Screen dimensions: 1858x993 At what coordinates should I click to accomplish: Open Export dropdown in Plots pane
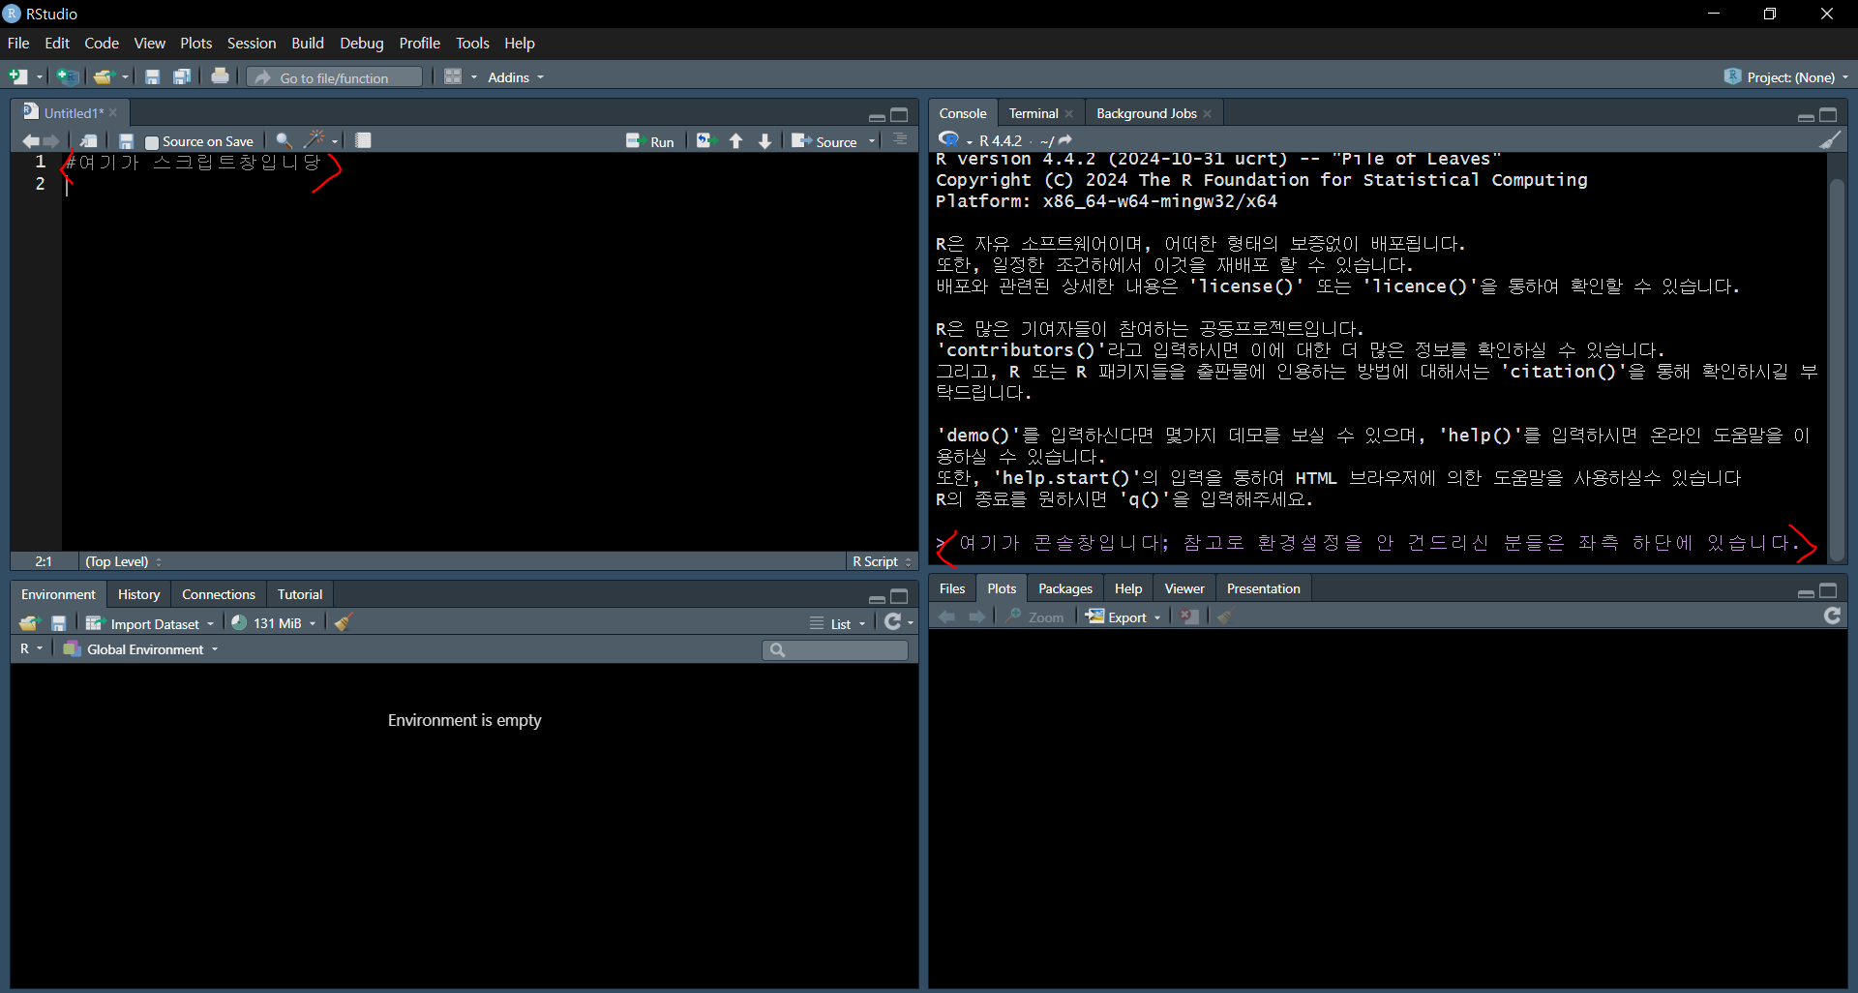[1124, 617]
